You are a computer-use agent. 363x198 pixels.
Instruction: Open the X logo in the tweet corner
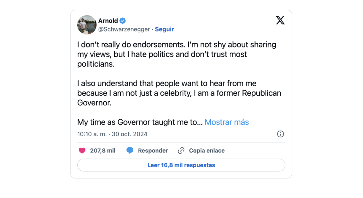[280, 20]
